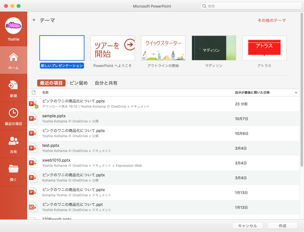Viewport: 304px width, 232px height.
Task: Open test.pptx file name
Action: (x=51, y=145)
